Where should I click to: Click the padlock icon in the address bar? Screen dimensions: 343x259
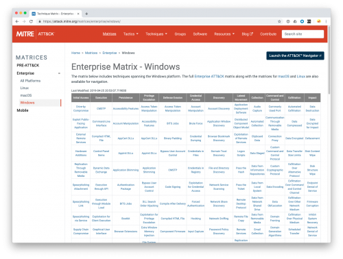pos(40,21)
